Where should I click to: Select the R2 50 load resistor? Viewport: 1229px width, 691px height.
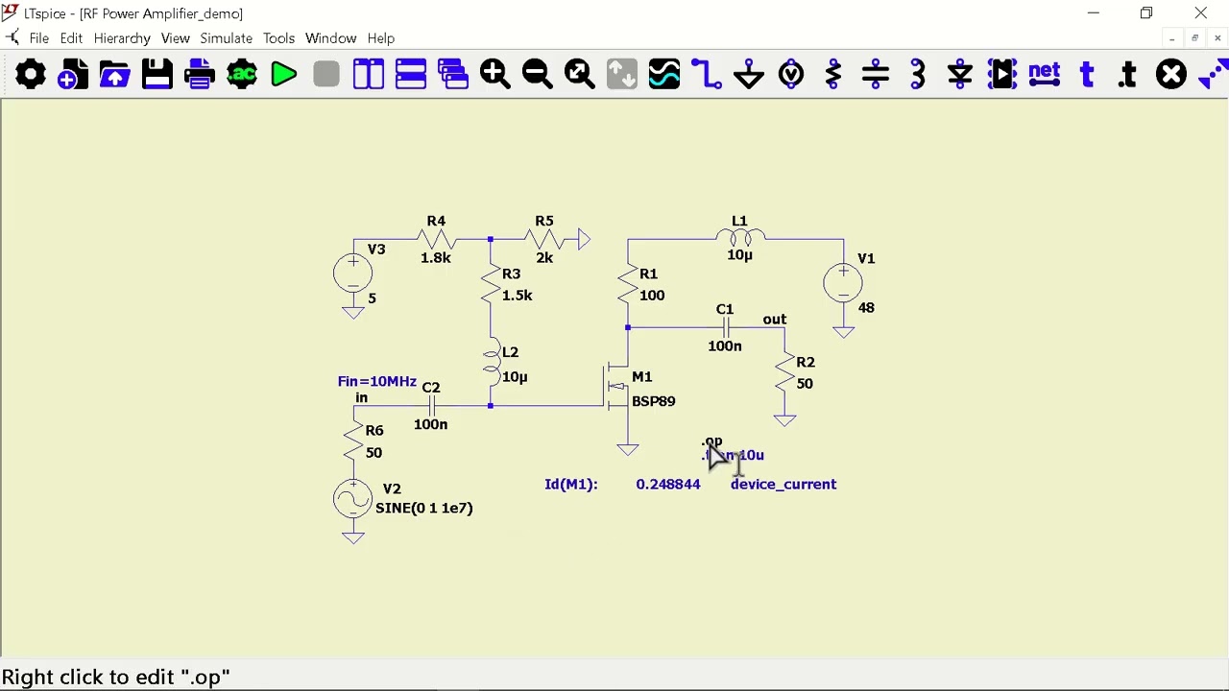coord(784,373)
